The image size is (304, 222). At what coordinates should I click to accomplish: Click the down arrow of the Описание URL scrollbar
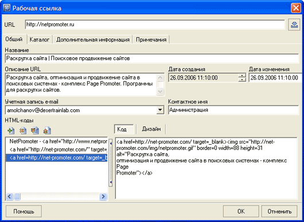click(x=160, y=92)
